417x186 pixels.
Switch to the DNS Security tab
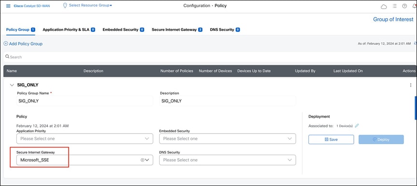225,30
